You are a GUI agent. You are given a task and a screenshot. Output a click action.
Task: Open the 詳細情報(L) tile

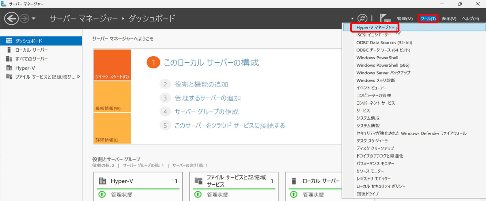(x=112, y=128)
